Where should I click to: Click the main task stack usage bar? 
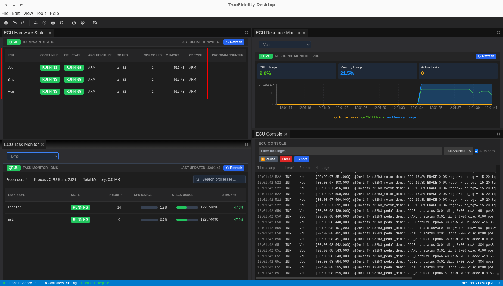tap(187, 220)
